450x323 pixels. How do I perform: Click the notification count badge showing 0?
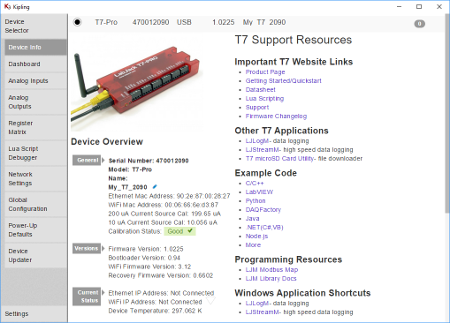click(x=419, y=24)
